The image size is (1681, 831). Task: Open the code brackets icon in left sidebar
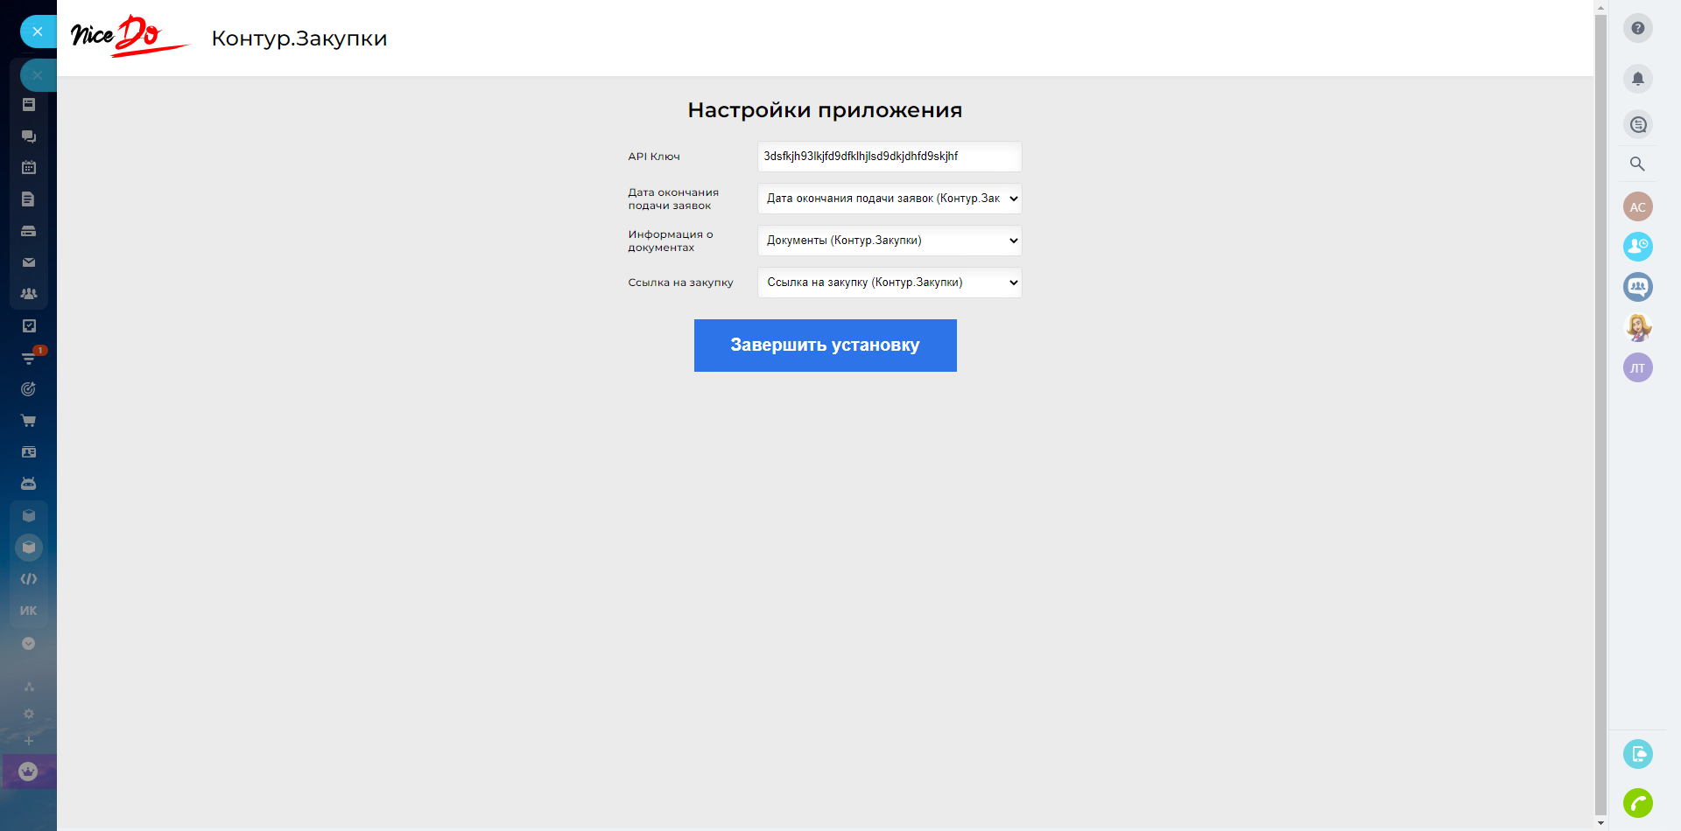[x=29, y=579]
